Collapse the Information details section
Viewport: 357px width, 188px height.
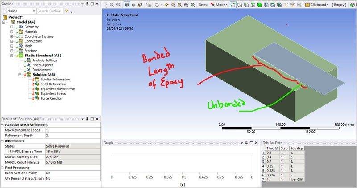point(2,141)
